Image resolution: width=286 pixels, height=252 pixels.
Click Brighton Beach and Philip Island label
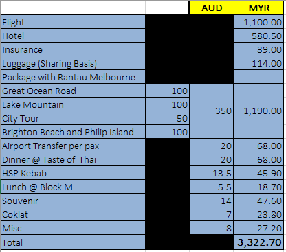[x=73, y=132]
